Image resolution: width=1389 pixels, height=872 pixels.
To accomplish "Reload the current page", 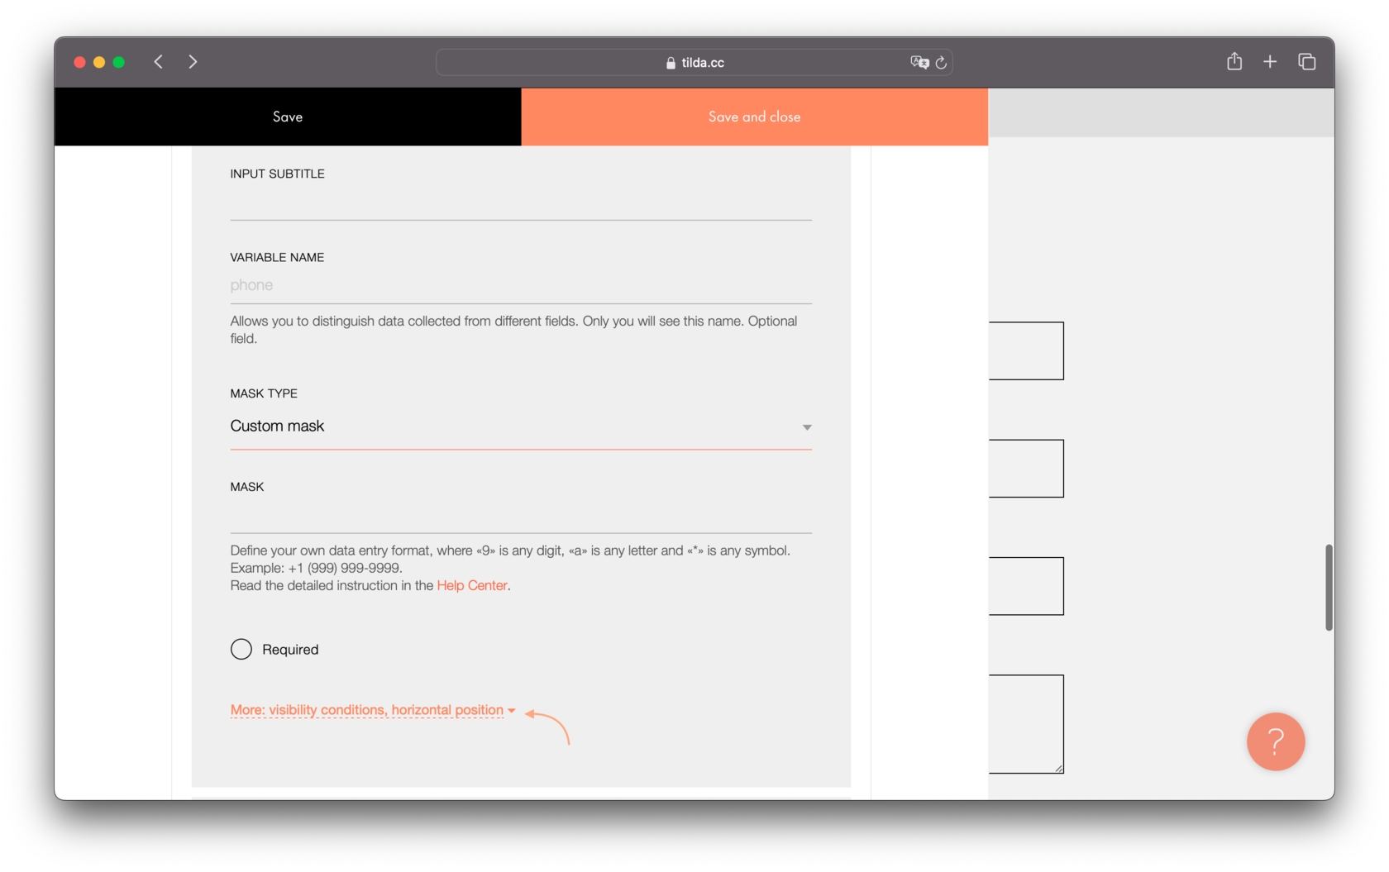I will point(942,62).
